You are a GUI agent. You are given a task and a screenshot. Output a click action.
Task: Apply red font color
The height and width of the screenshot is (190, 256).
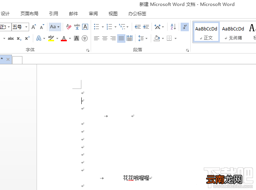tap(64, 38)
